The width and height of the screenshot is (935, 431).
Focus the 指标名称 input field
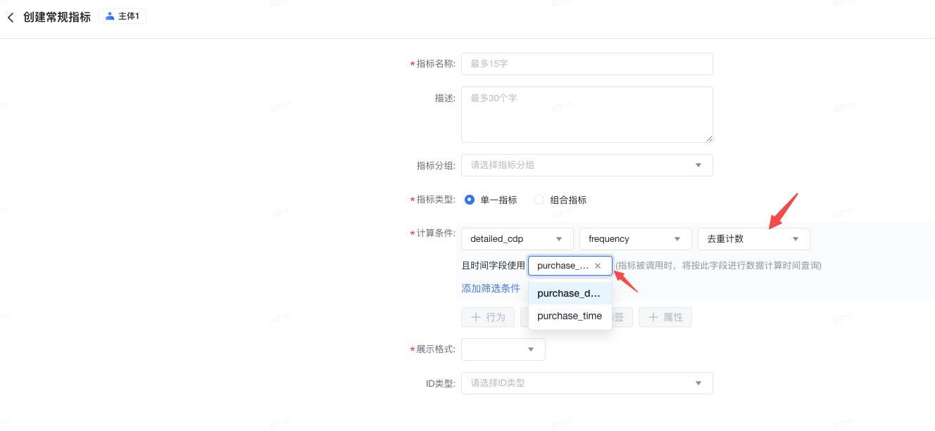(x=586, y=64)
